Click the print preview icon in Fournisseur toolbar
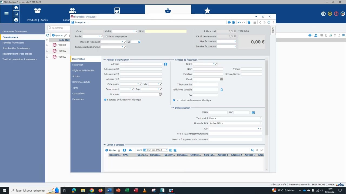The image size is (346, 194). (234, 22)
